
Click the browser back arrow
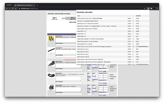pyautogui.click(x=7, y=8)
